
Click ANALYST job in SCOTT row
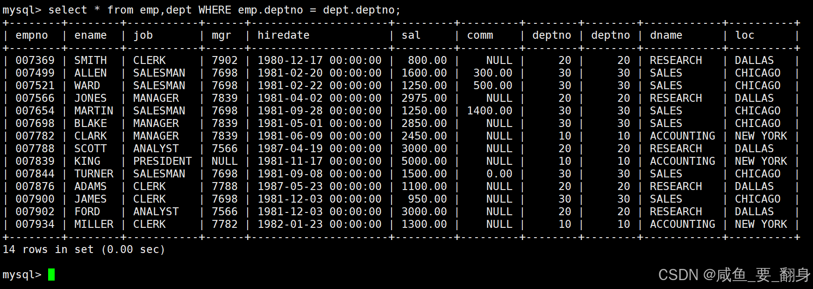coord(156,148)
